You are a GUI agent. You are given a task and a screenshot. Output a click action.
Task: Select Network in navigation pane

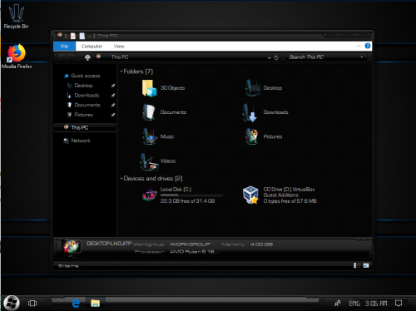coord(81,141)
